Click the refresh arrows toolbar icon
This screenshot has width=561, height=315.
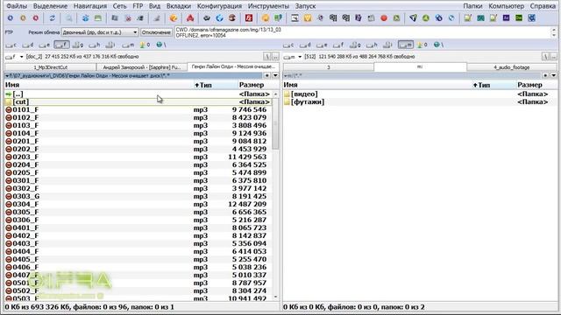coord(53,17)
